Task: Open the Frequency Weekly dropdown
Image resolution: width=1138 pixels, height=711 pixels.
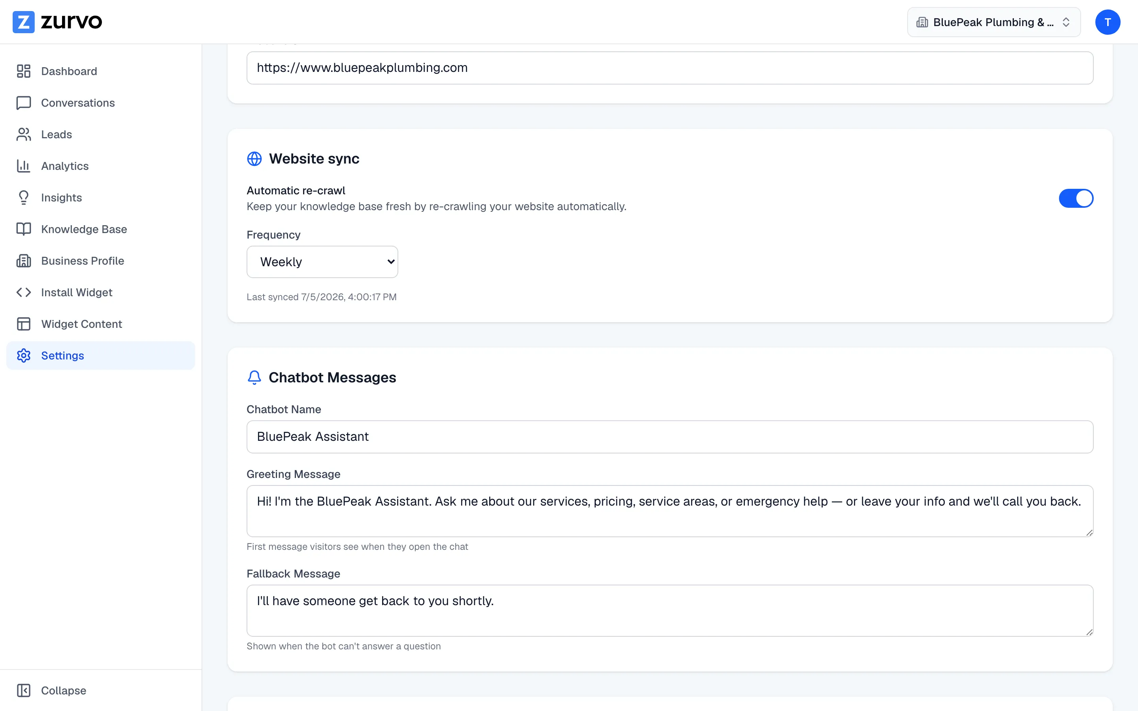Action: [x=322, y=262]
